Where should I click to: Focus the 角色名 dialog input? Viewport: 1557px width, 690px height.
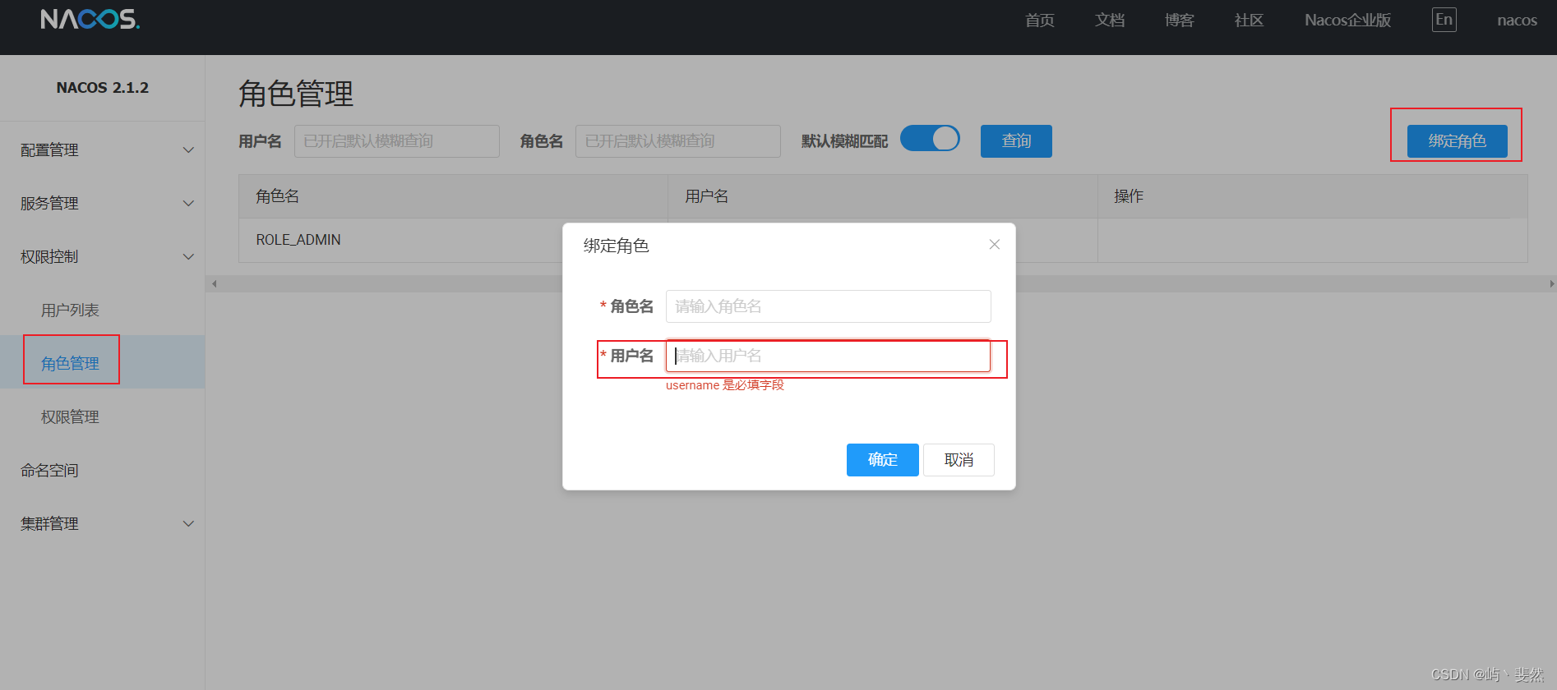pos(828,306)
